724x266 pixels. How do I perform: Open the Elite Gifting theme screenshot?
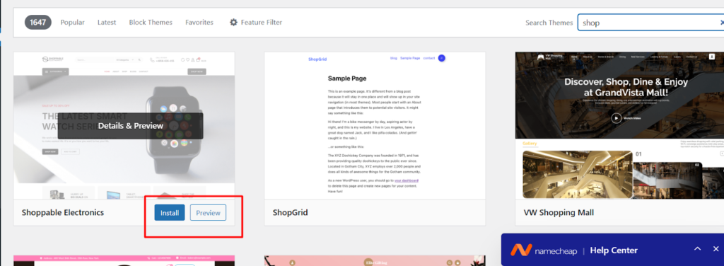click(x=375, y=261)
